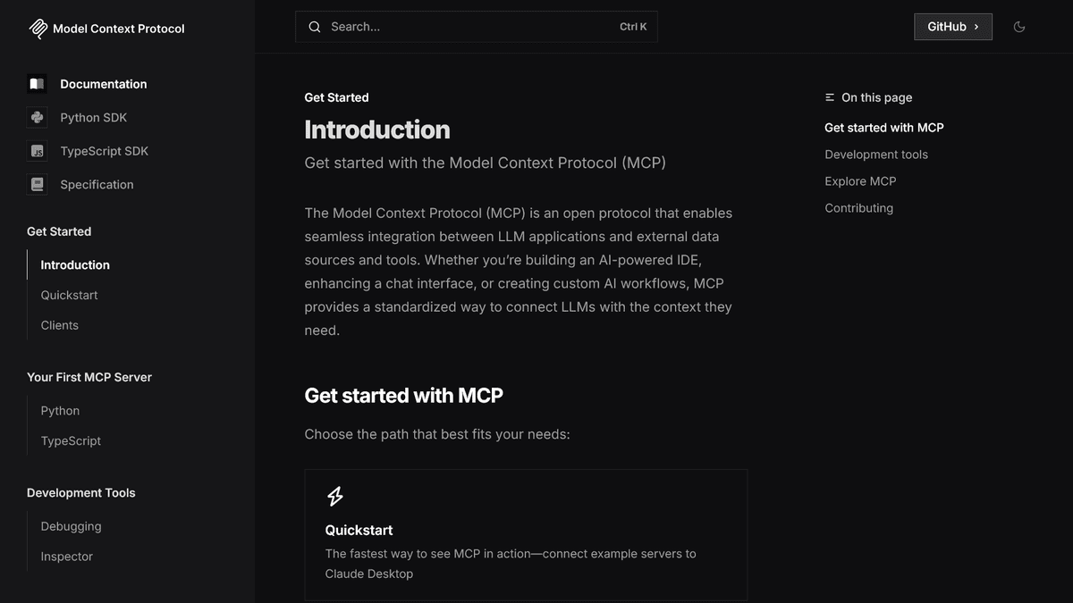Select the Python SDK snake icon

37,118
